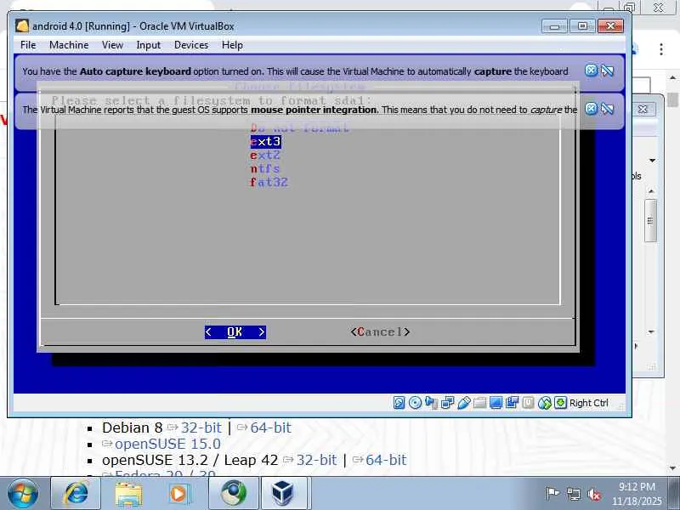This screenshot has height=510, width=680.
Task: Click Show desktop strip at taskbar end
Action: 675,494
